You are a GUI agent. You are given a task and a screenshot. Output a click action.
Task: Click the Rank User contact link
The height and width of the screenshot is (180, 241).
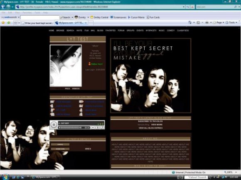tap(91, 114)
